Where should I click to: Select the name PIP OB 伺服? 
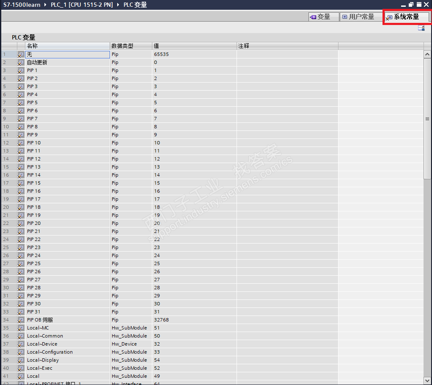[40, 320]
